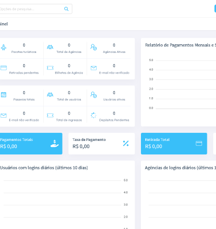Focus the search options input field

pos(35,9)
